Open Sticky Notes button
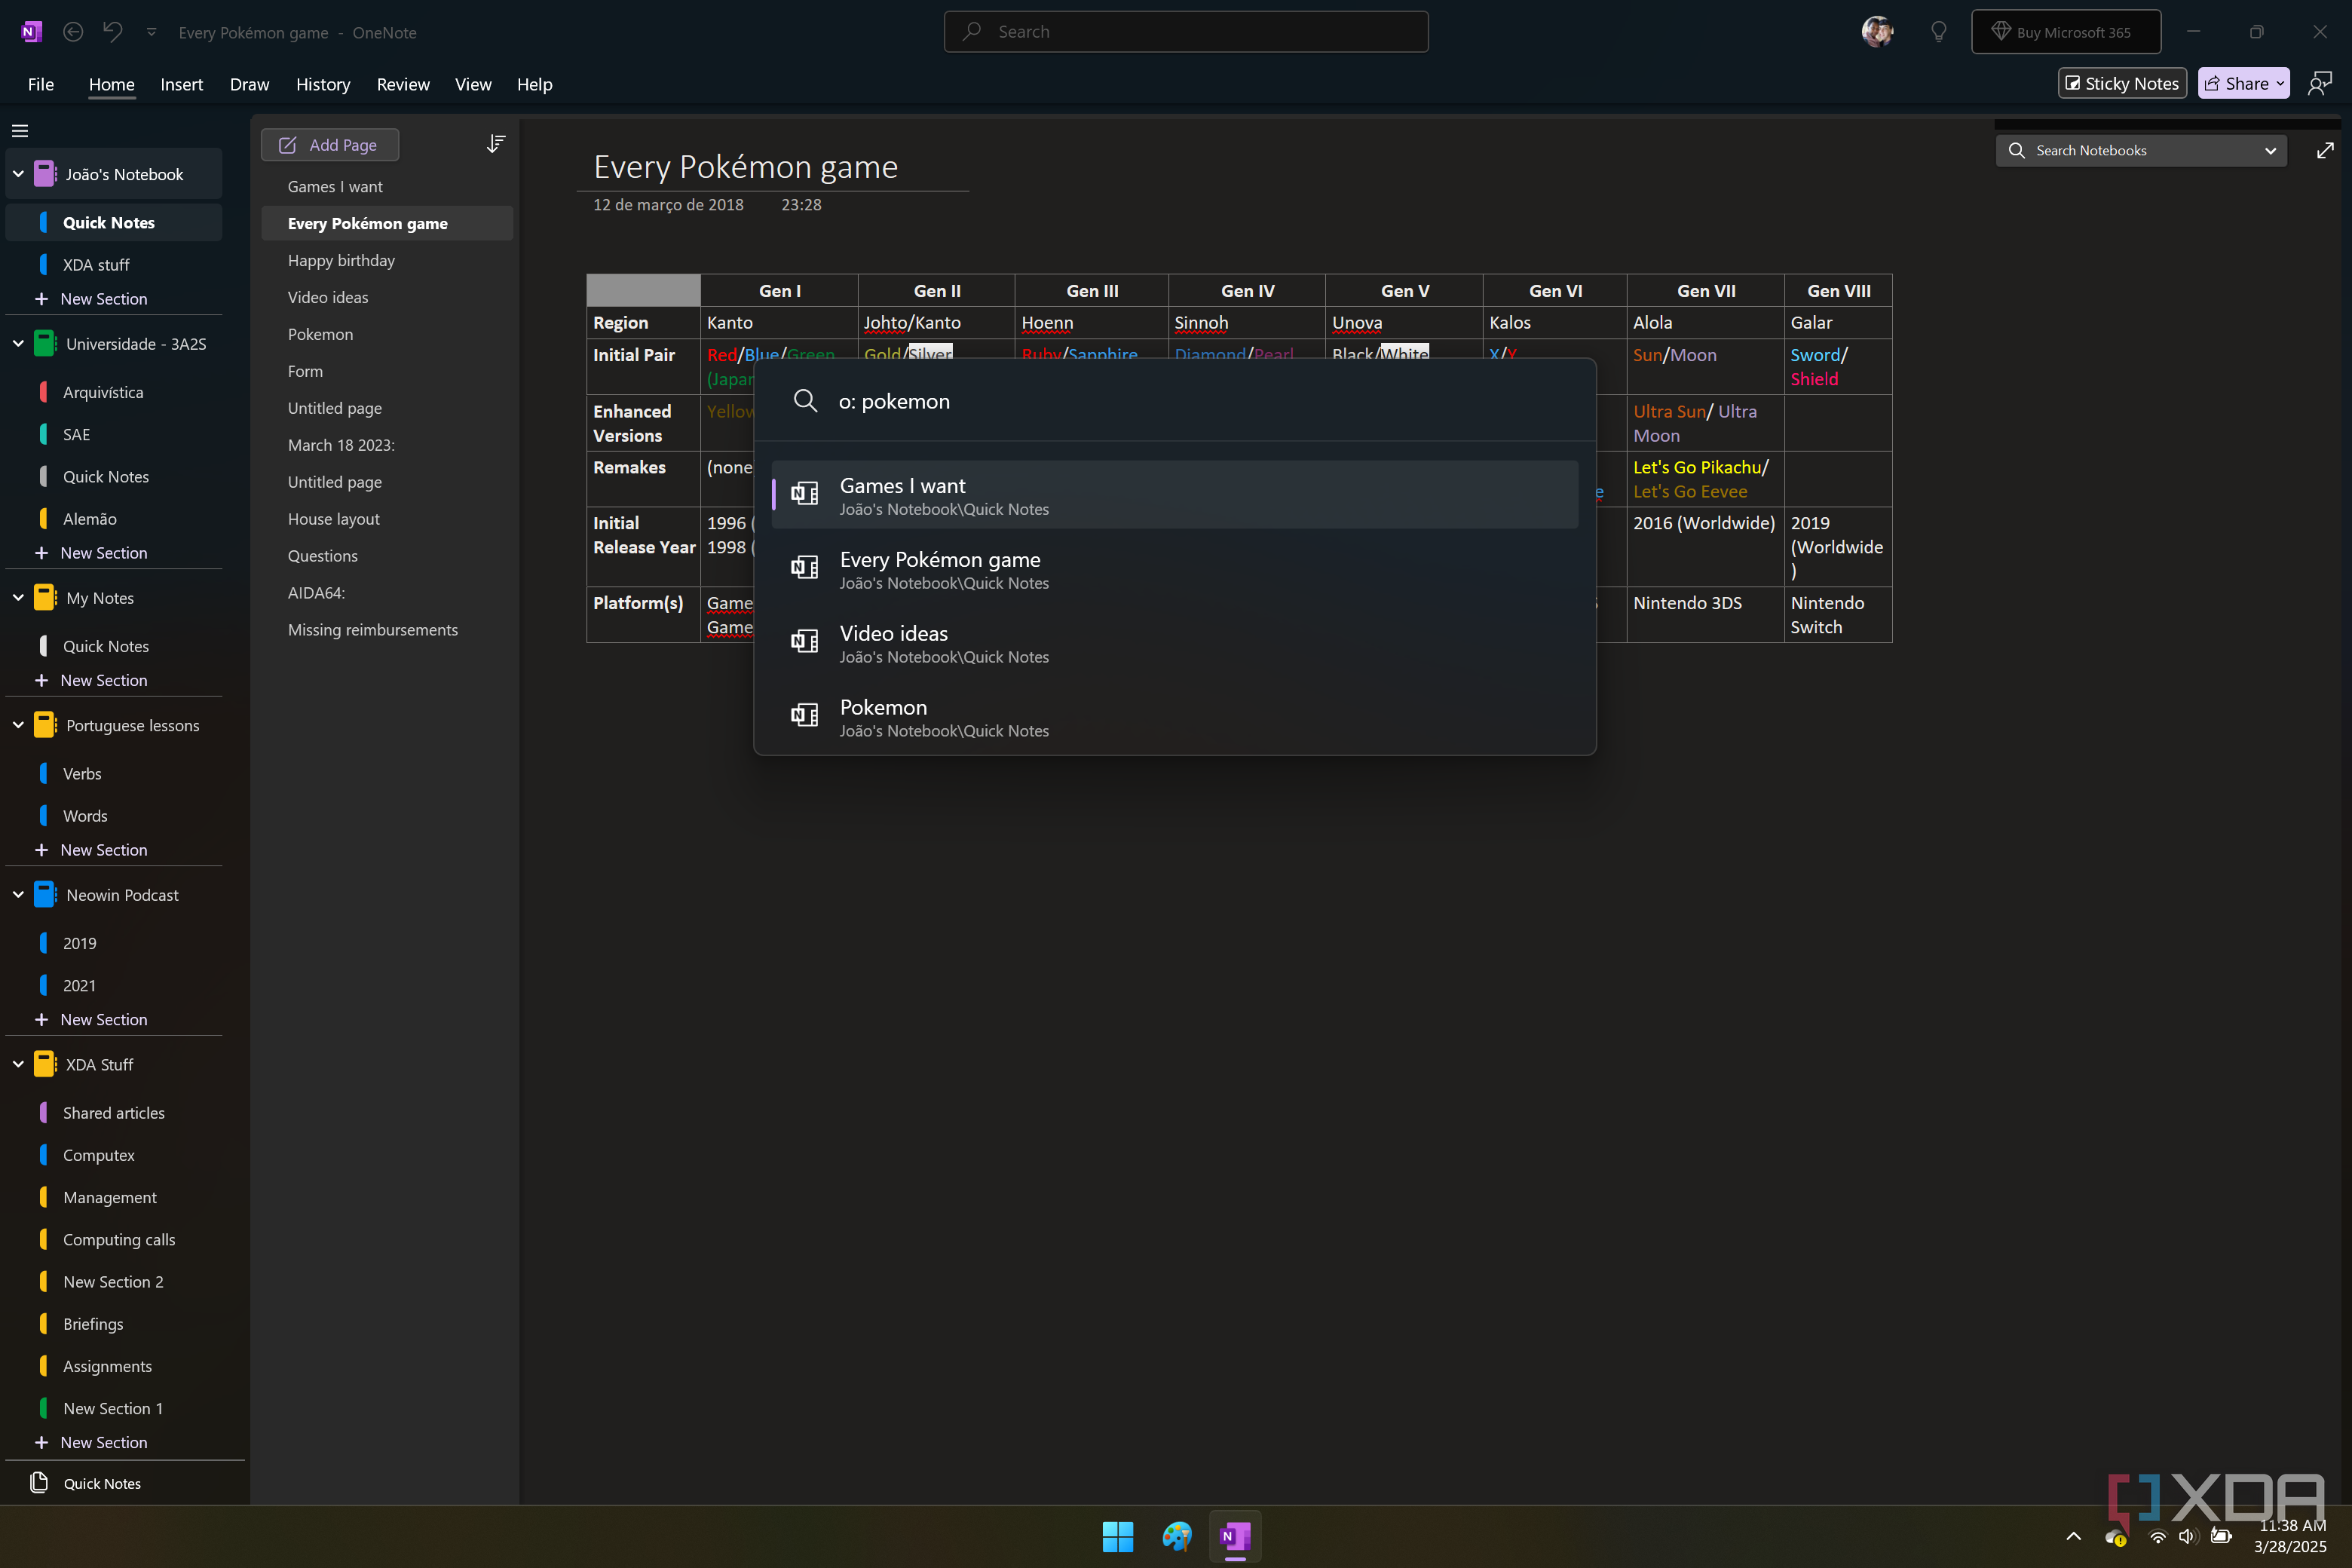2352x1568 pixels. coord(2122,84)
